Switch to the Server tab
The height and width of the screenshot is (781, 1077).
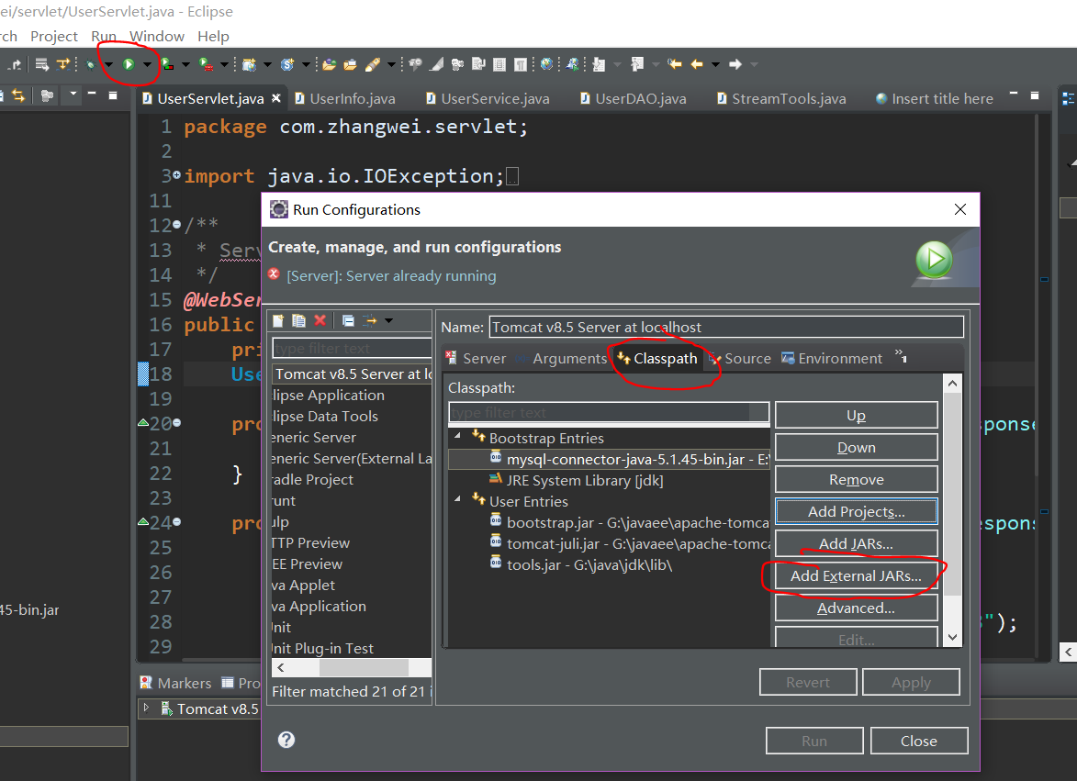pyautogui.click(x=476, y=358)
